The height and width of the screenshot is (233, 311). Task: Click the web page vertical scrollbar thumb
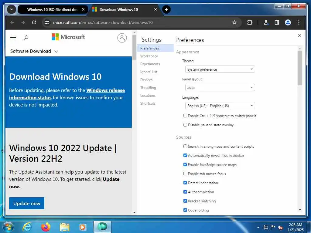tap(134, 48)
